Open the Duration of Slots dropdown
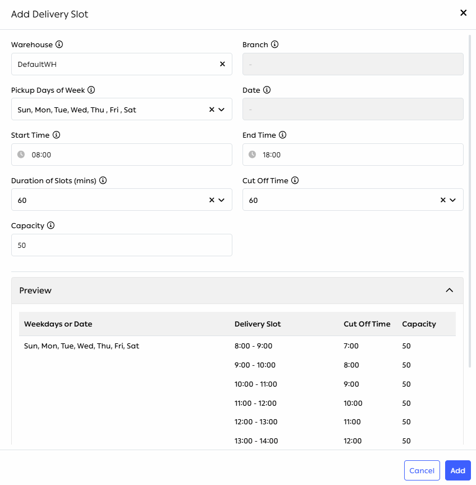 [x=222, y=200]
